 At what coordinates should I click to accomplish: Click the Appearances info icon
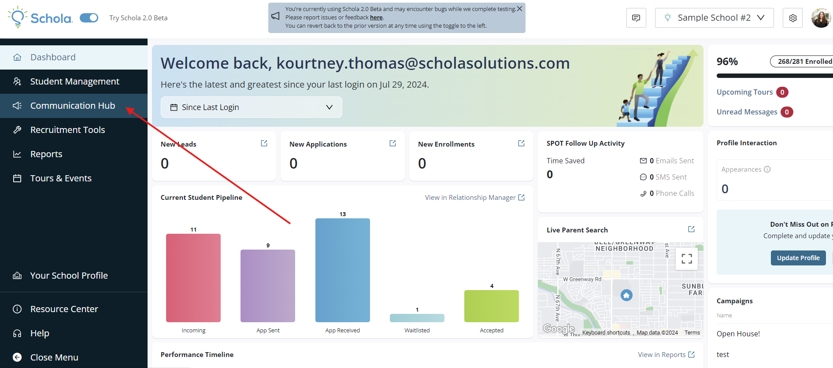(767, 169)
